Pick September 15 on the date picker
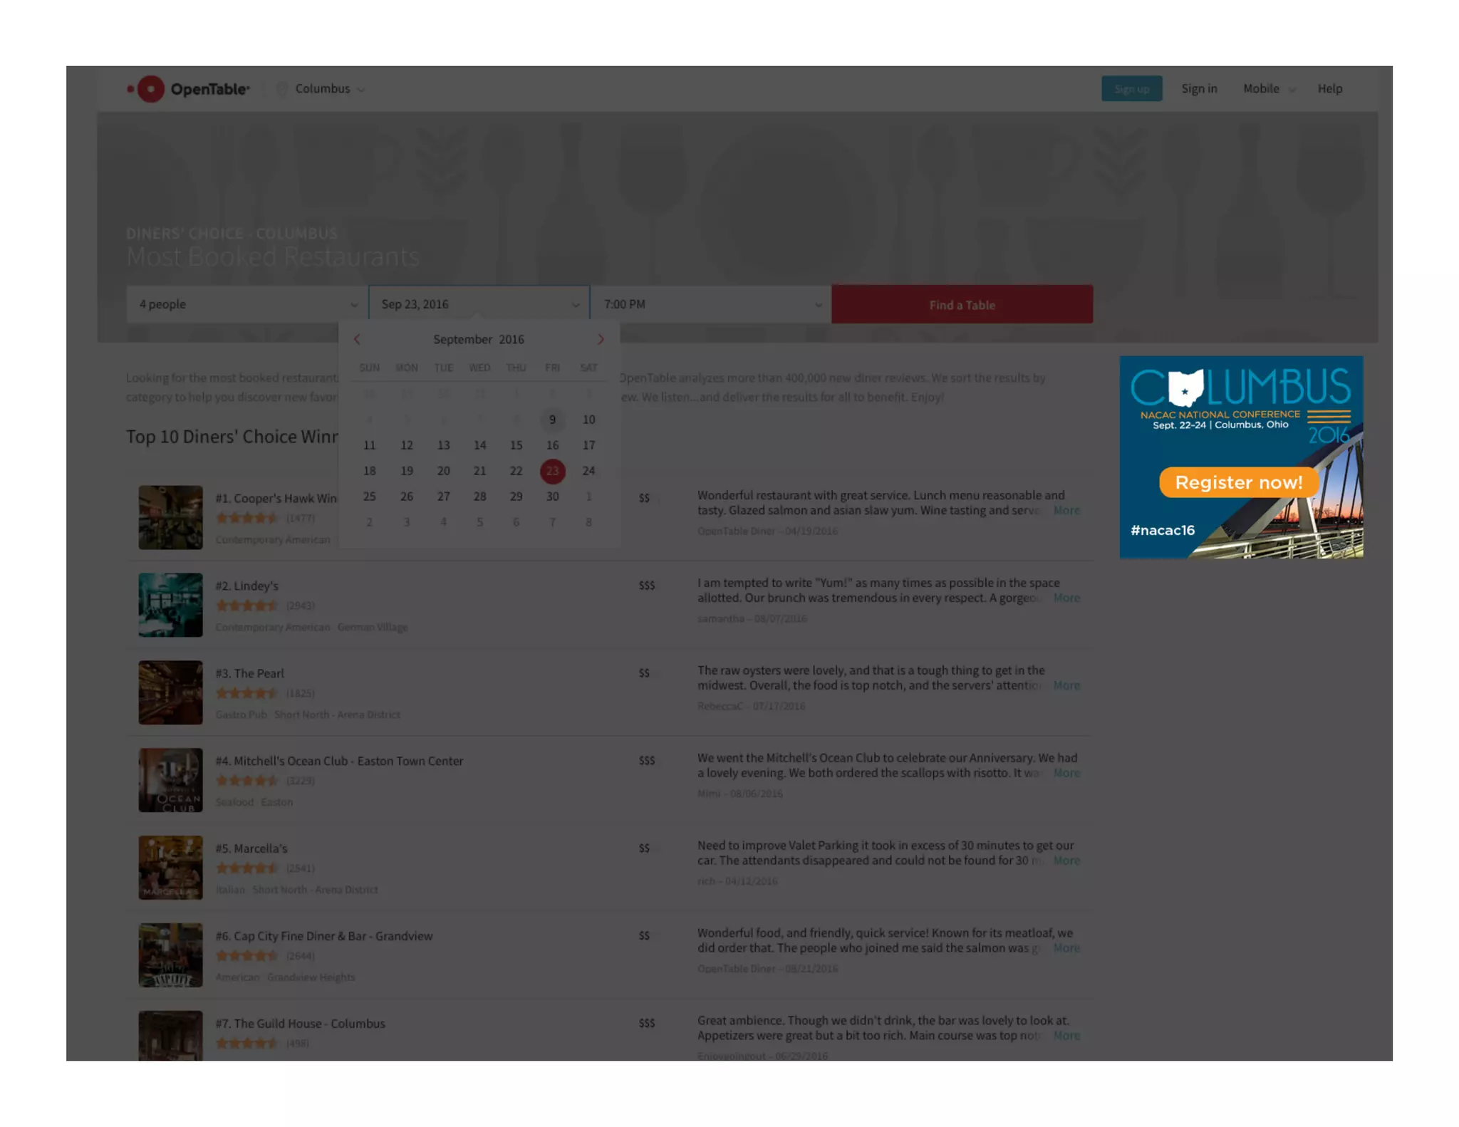The width and height of the screenshot is (1459, 1127). [x=516, y=445]
